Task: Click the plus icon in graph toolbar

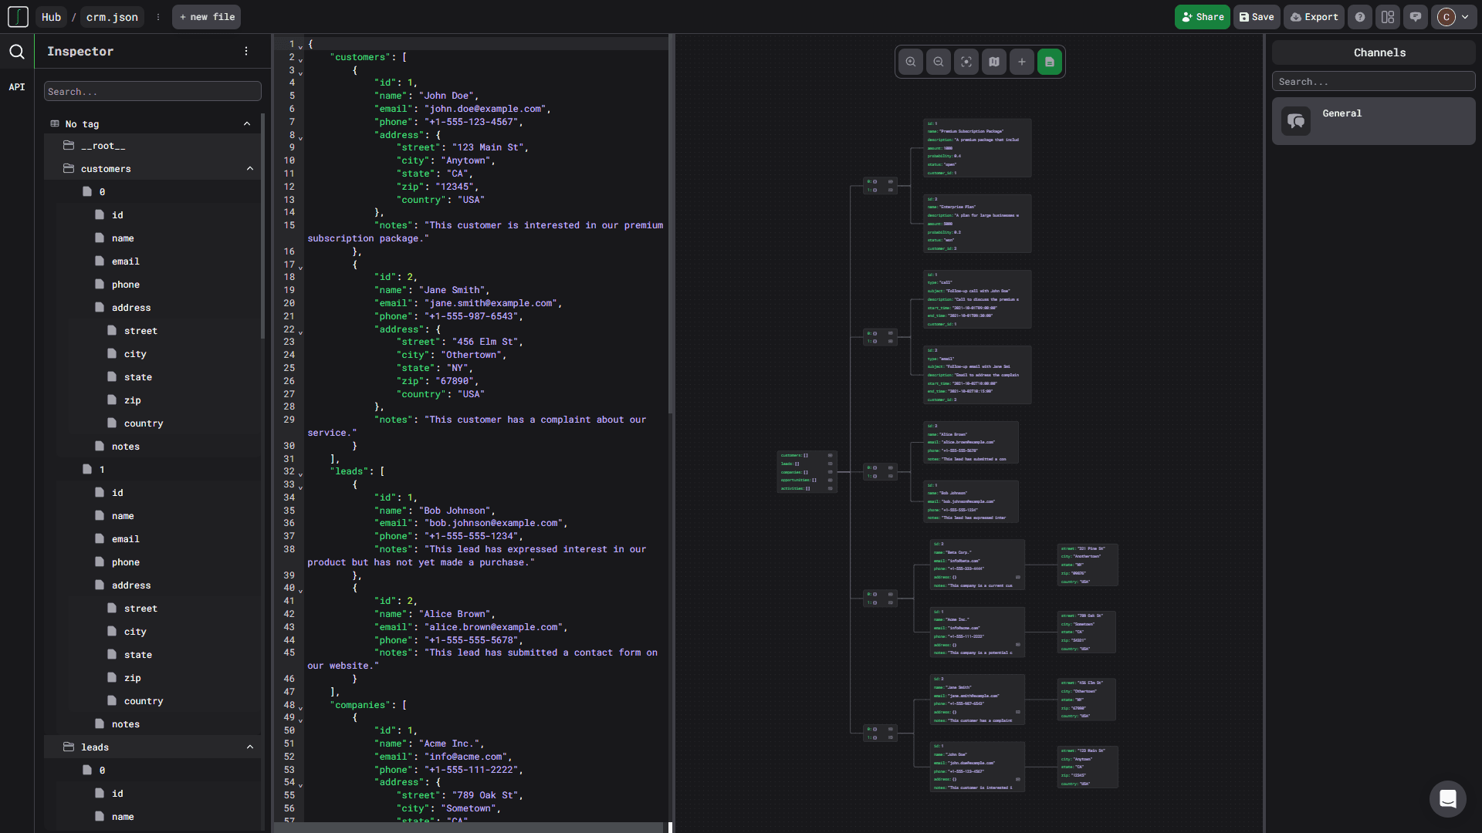Action: [x=1022, y=62]
